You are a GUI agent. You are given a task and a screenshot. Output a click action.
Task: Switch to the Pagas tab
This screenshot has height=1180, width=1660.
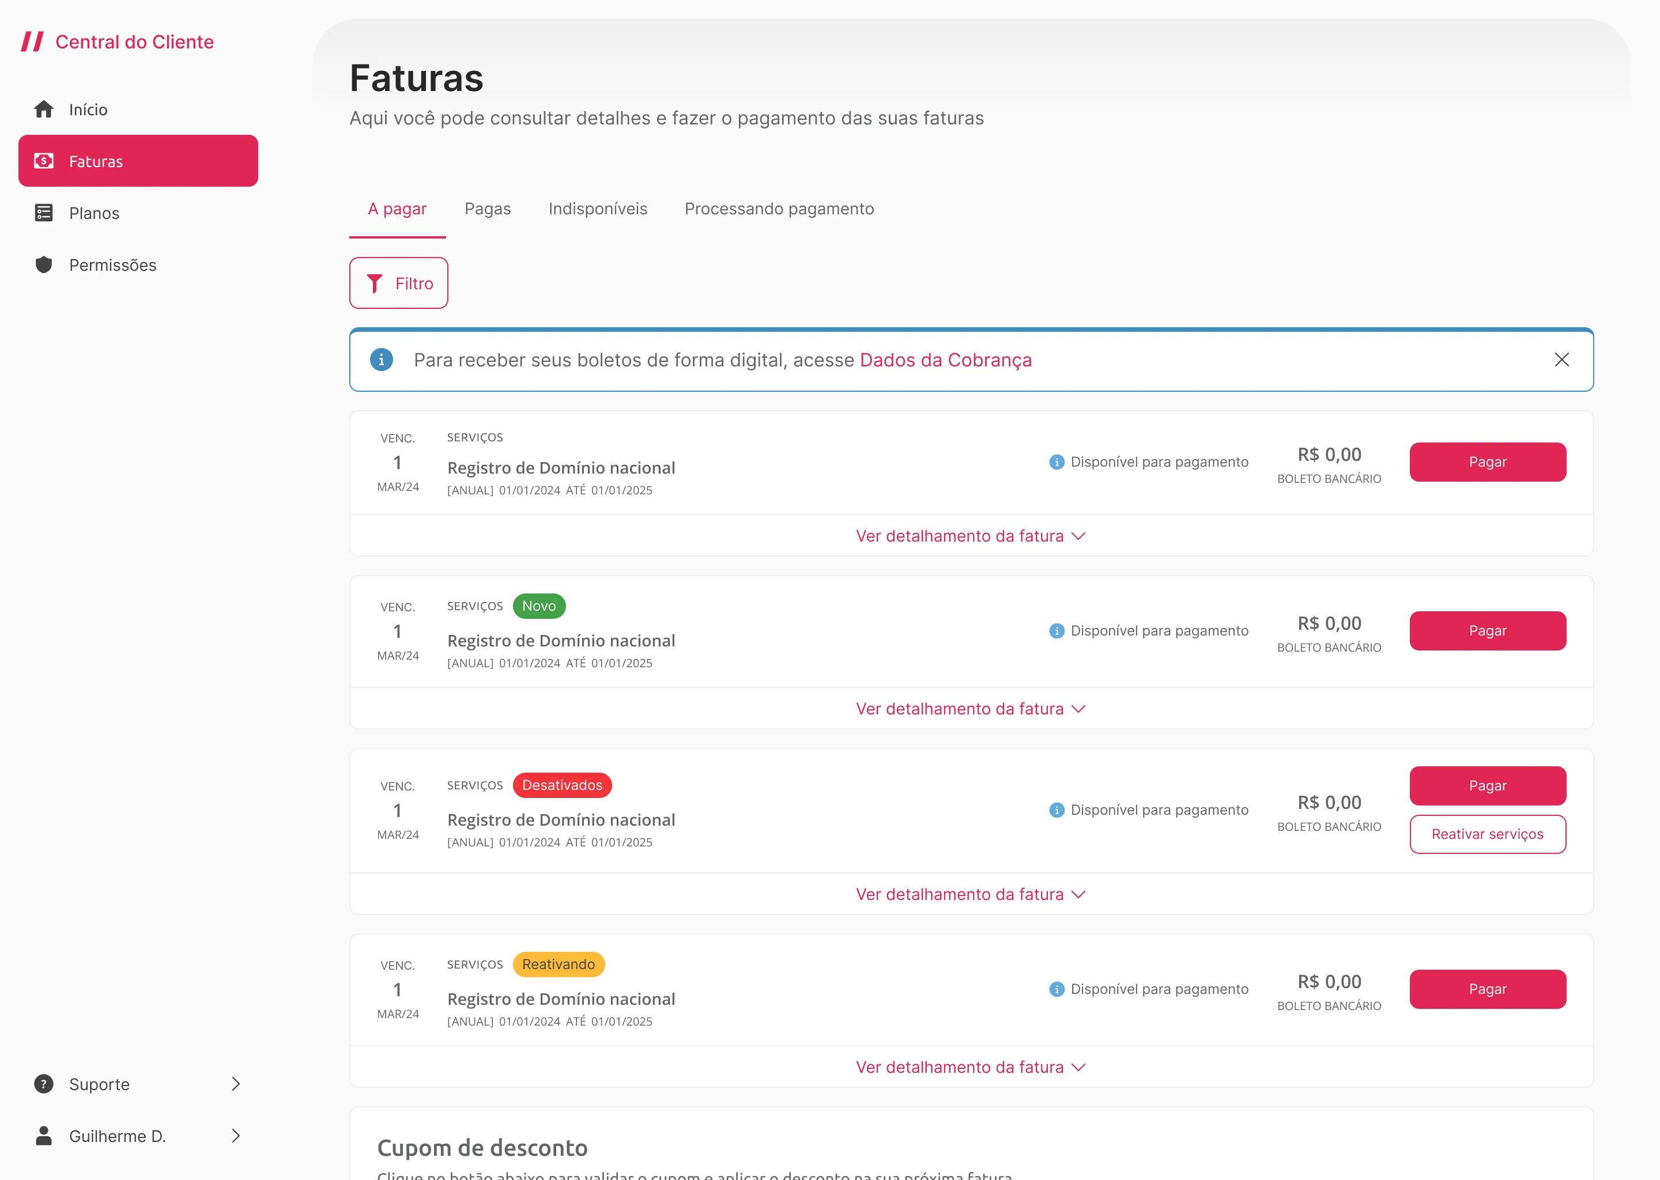(x=488, y=209)
